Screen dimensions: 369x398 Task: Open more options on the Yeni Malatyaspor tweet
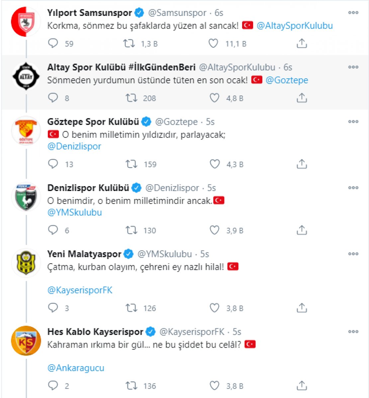tap(353, 254)
